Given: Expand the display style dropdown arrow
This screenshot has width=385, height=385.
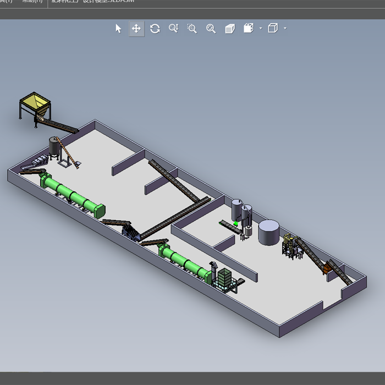Looking at the screenshot, I should [x=285, y=29].
